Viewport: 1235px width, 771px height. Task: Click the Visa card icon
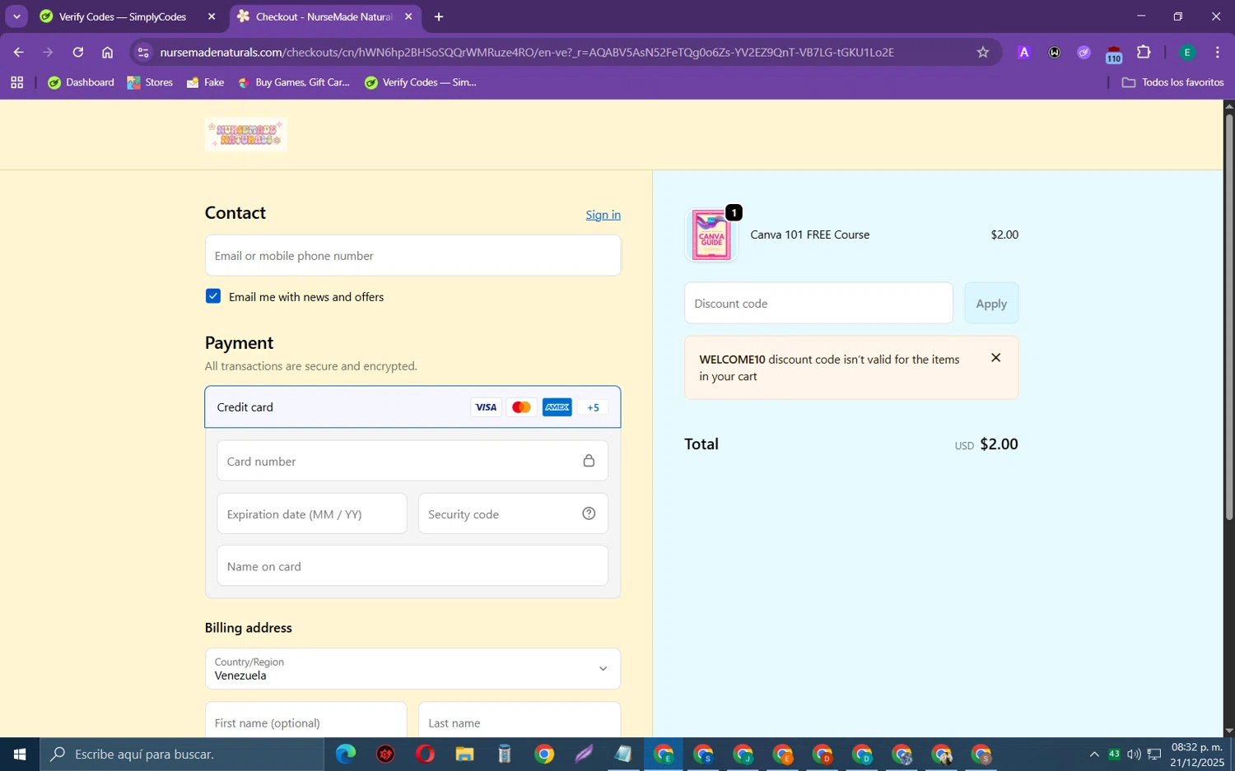click(x=486, y=407)
